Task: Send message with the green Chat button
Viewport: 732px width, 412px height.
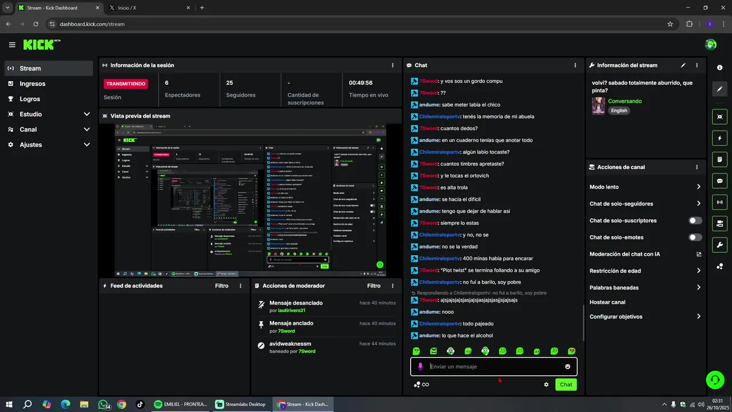Action: [566, 385]
